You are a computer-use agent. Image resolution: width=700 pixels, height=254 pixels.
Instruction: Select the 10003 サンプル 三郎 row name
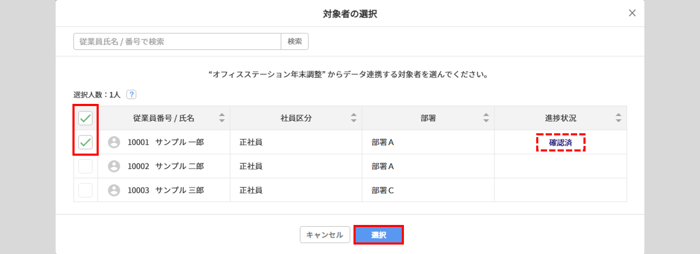pos(166,190)
